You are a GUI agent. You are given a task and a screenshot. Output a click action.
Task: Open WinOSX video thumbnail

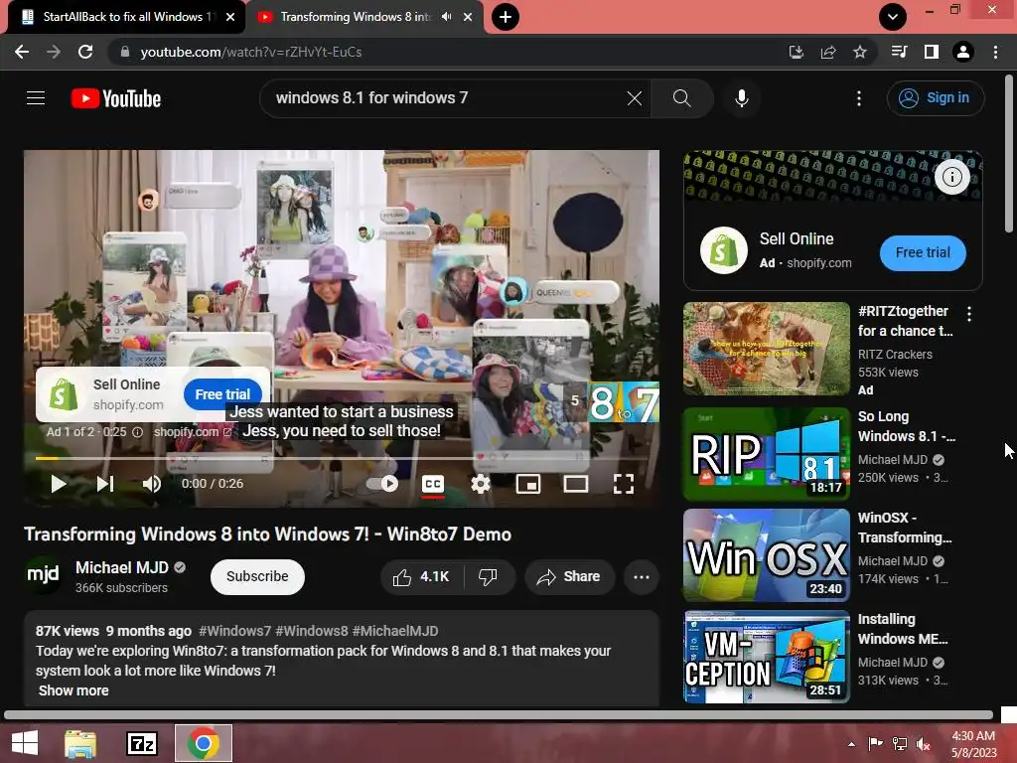[767, 555]
